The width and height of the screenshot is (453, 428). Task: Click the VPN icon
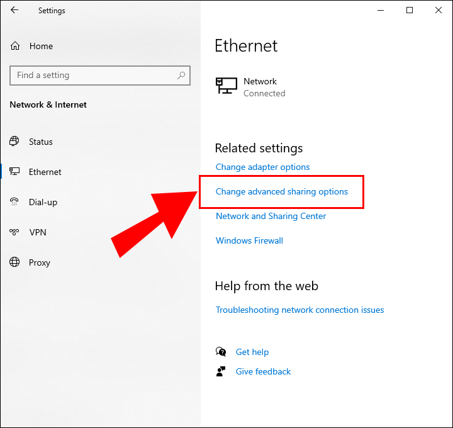pyautogui.click(x=14, y=232)
